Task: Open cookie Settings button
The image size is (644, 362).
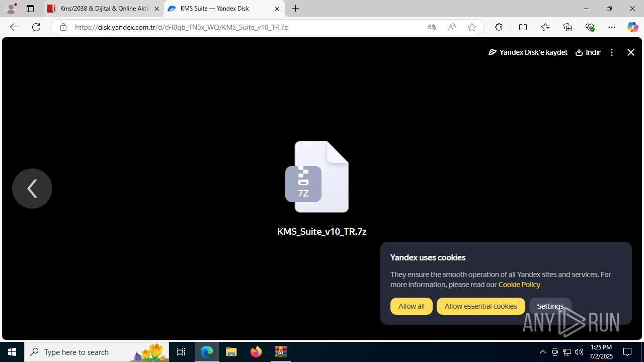Action: pyautogui.click(x=550, y=306)
